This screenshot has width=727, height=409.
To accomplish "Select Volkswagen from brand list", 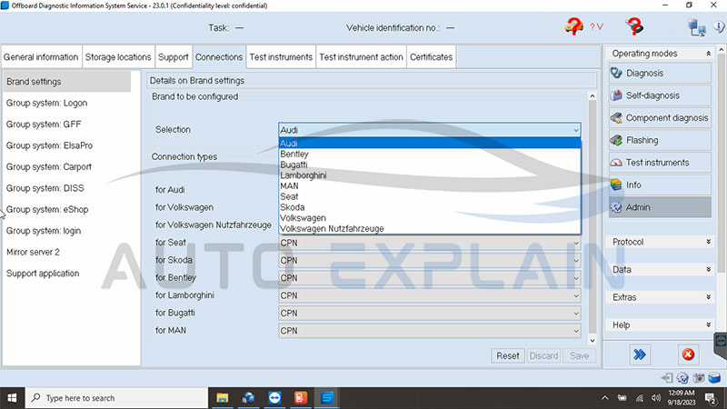I will [x=429, y=218].
